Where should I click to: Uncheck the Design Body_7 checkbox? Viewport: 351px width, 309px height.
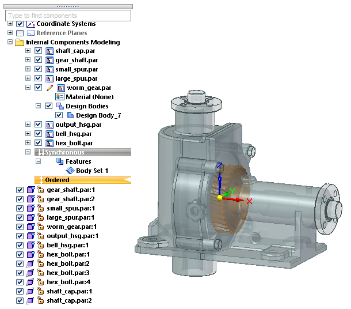[59, 115]
